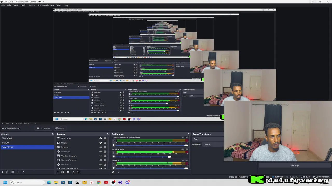Toggle lock on FACE CAM source
The image size is (332, 186).
pos(105,138)
